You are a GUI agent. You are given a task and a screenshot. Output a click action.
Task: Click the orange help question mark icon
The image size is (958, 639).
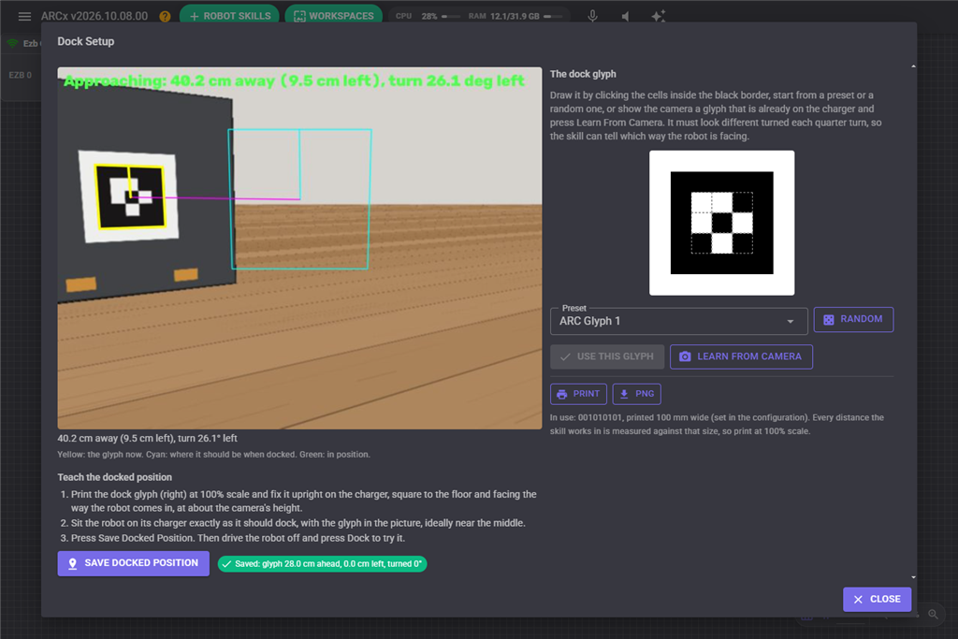click(x=165, y=17)
